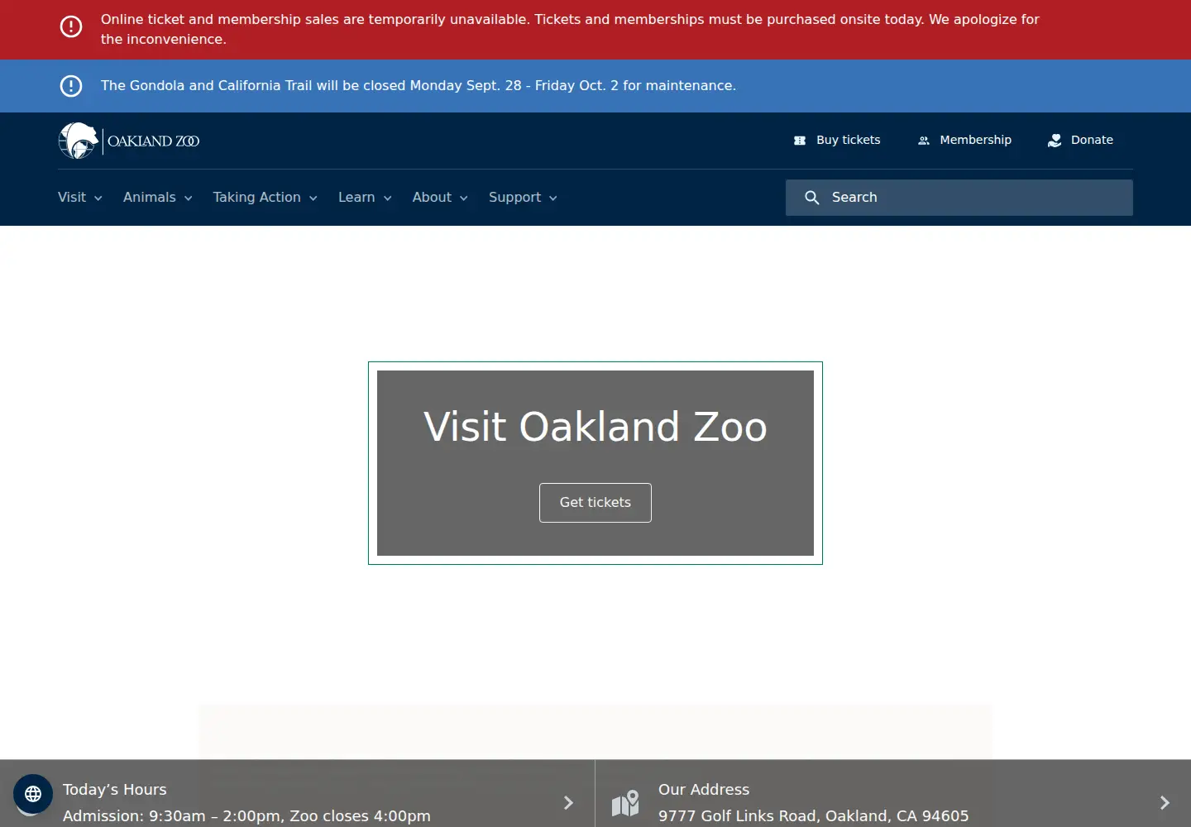This screenshot has height=827, width=1191.
Task: Click the arrow next to Today's Hours
Action: (568, 803)
